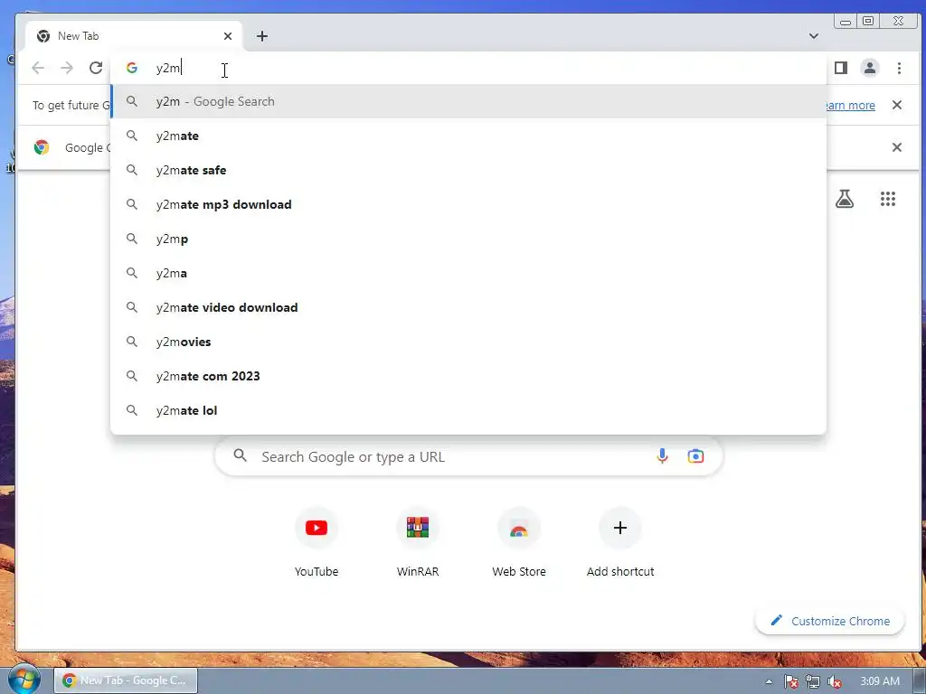Open Chrome's three-dot menu
This screenshot has height=694, width=926.
tap(899, 68)
